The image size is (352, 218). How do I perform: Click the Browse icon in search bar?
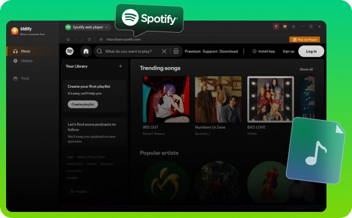click(x=176, y=51)
